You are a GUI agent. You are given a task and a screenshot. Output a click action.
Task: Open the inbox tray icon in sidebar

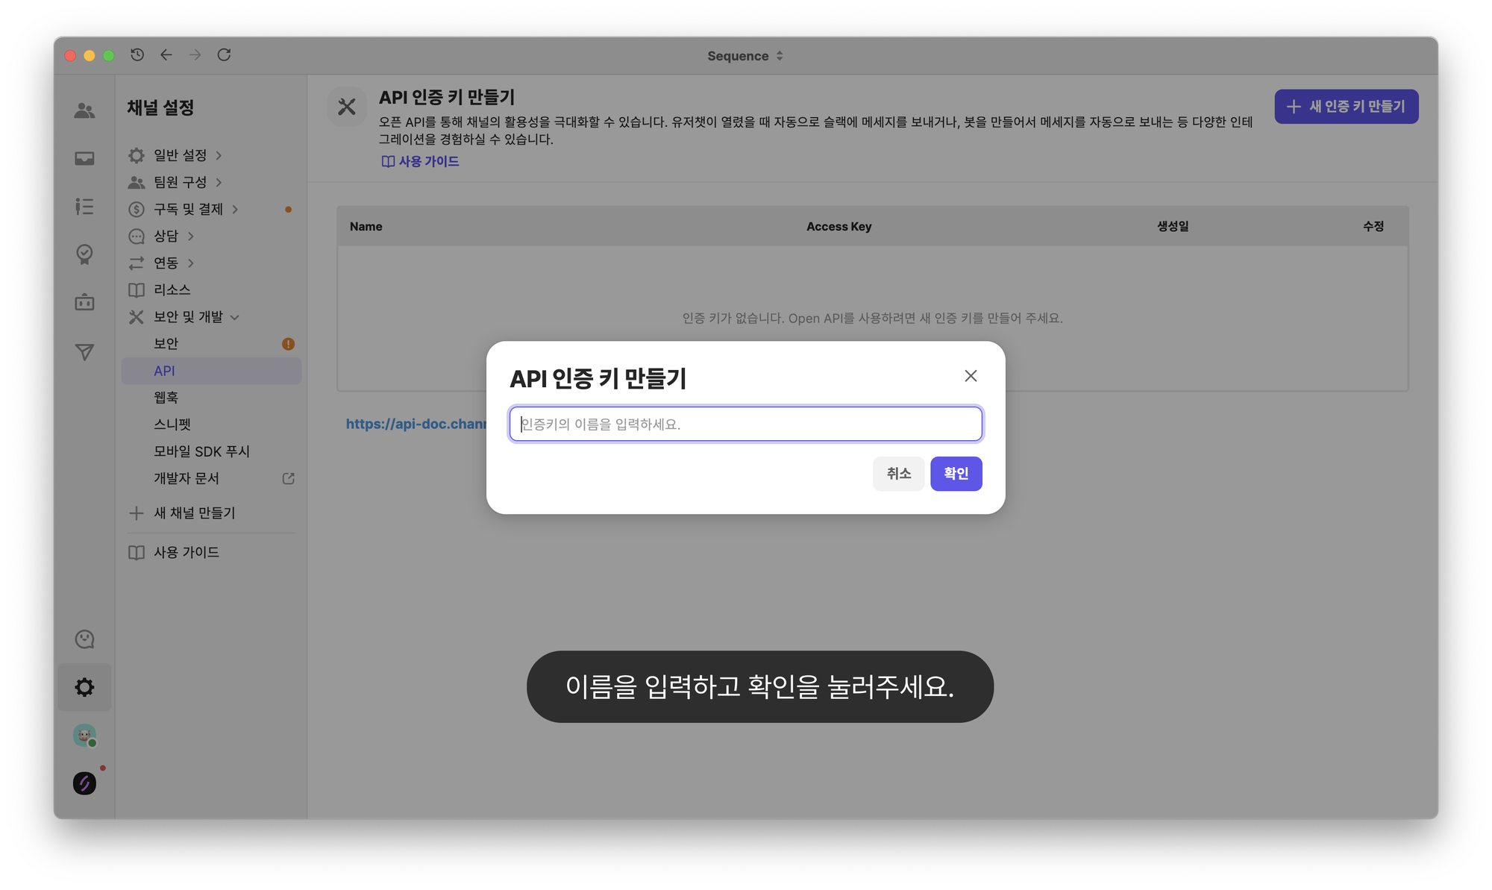[x=84, y=158]
